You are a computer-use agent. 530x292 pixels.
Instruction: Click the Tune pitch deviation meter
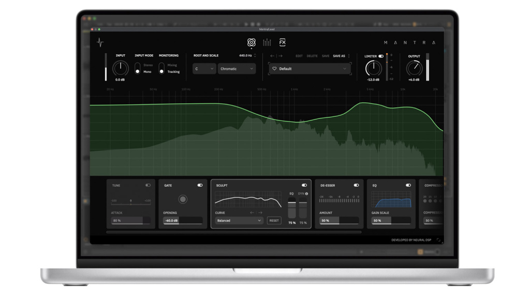tap(131, 202)
